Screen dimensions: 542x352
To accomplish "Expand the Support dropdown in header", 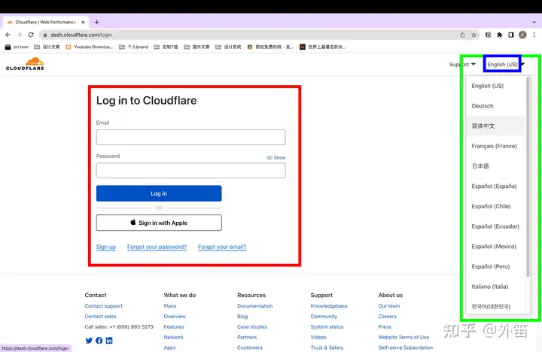I will (x=462, y=64).
